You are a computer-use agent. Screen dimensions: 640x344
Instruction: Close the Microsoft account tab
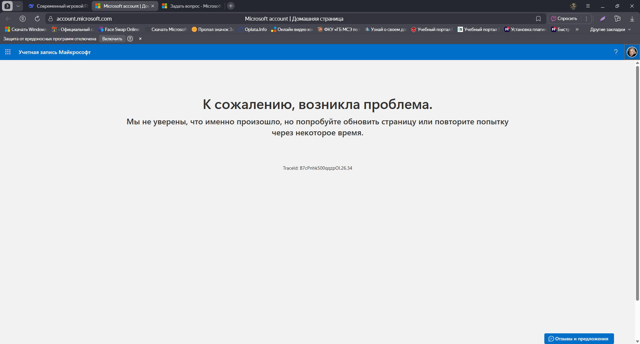tap(153, 6)
